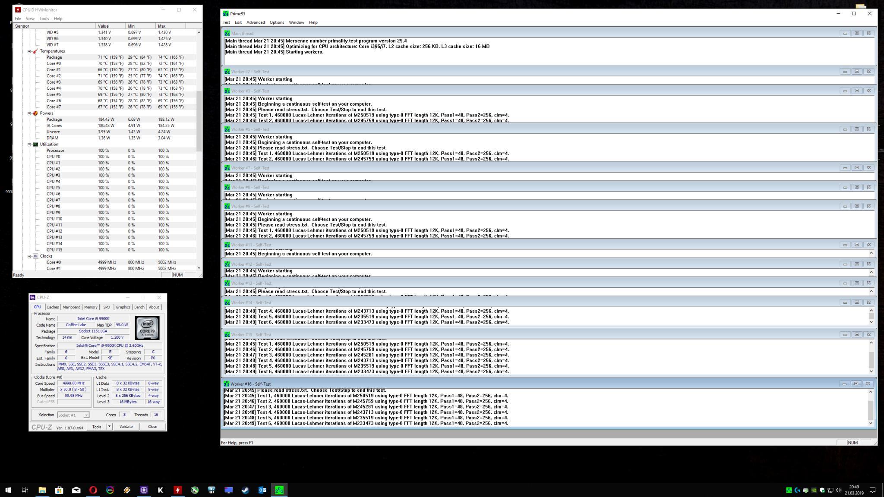The height and width of the screenshot is (497, 884).
Task: Open the Tools menu in HWMonitor
Action: coord(44,19)
